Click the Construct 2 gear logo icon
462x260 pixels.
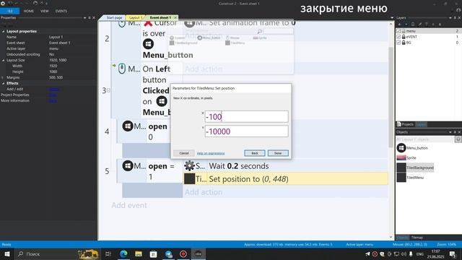click(3, 3)
